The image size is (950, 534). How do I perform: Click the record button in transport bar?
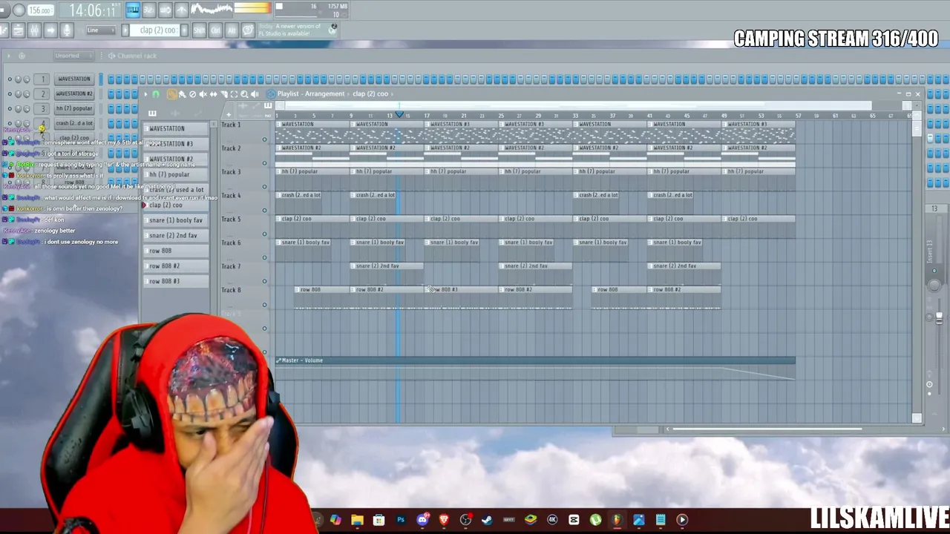[x=19, y=10]
